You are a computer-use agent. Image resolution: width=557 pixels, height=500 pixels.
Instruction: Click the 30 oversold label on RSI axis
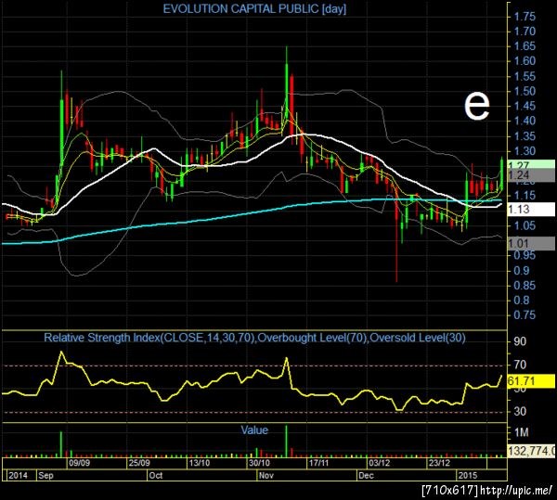click(x=520, y=412)
